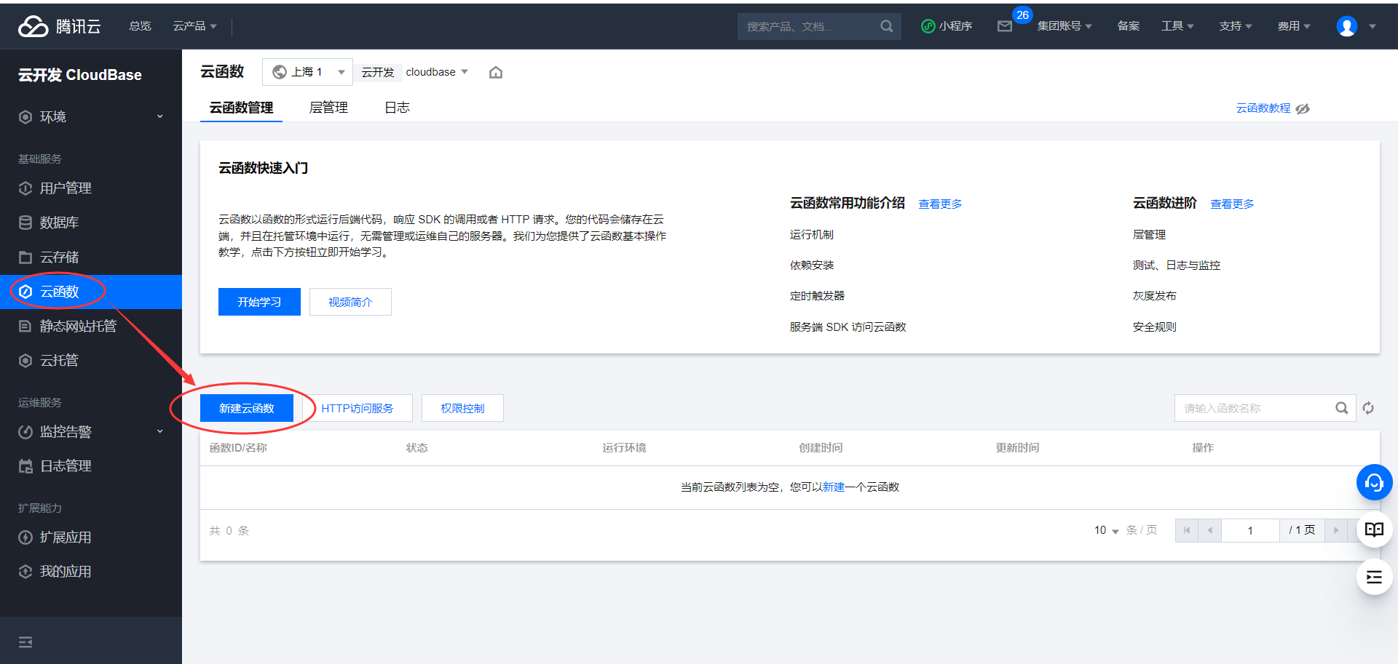1398x664 pixels.
Task: Click the 开始学习 button
Action: pos(259,302)
